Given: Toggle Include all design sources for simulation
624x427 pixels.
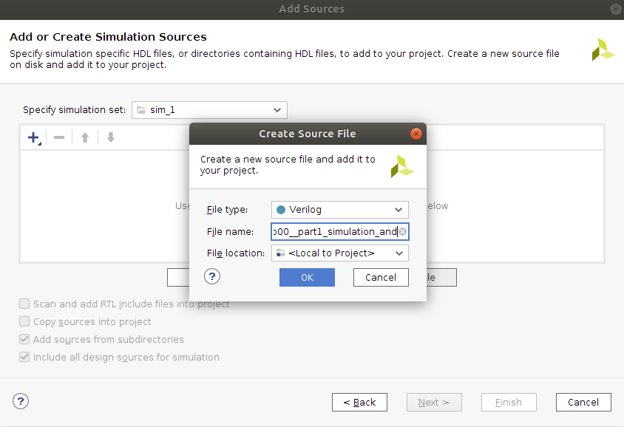Looking at the screenshot, I should (x=24, y=357).
